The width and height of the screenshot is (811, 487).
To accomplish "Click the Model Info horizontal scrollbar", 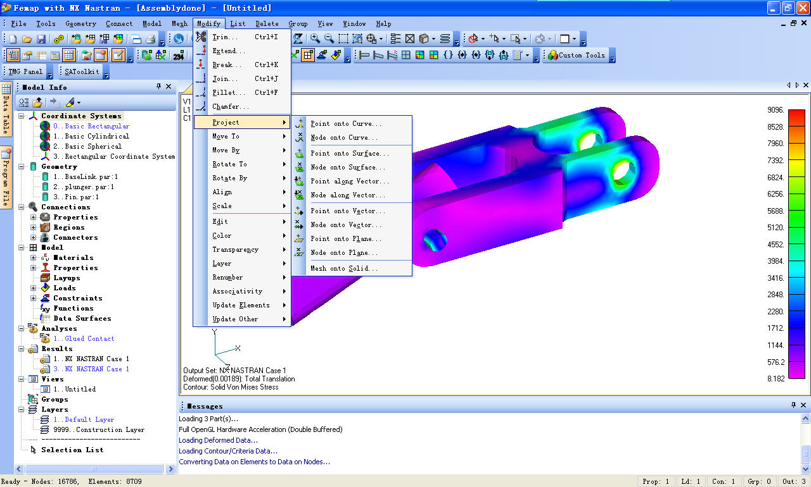I will (x=94, y=469).
